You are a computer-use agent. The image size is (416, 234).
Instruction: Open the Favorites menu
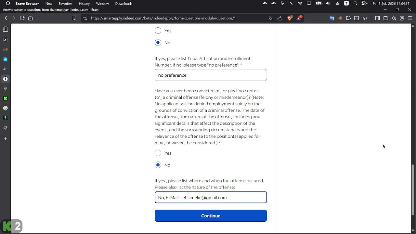point(65,4)
